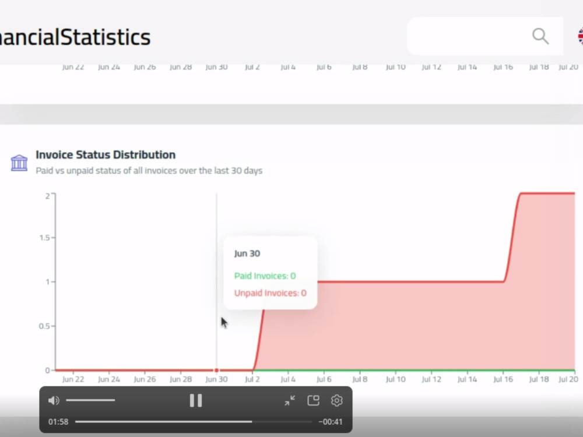Click the Jul 8 label on upper chart axis
The height and width of the screenshot is (437, 583).
point(360,67)
